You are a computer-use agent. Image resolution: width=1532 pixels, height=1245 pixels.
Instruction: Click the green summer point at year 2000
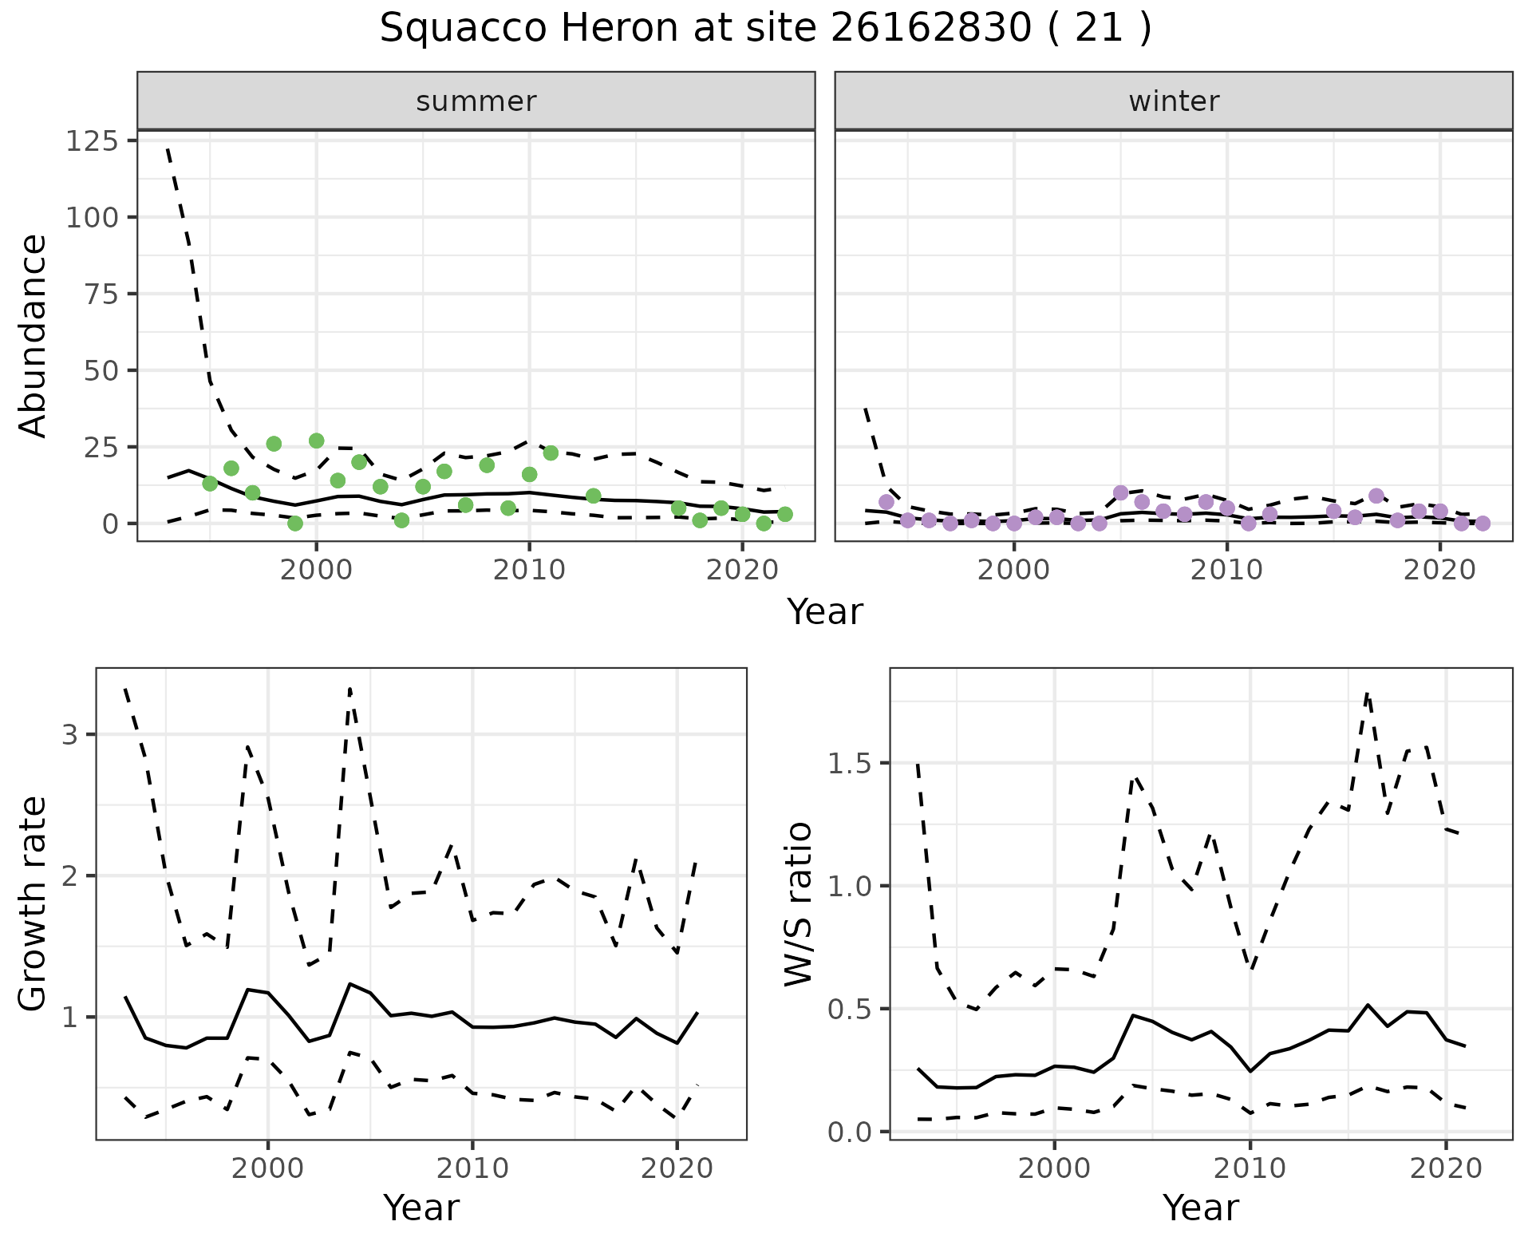[x=316, y=441]
